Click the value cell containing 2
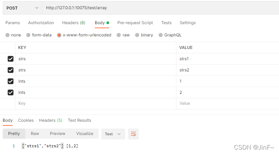 (227, 92)
